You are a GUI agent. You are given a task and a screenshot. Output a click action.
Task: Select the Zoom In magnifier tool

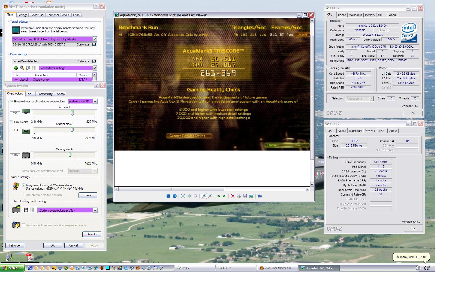tap(204, 196)
